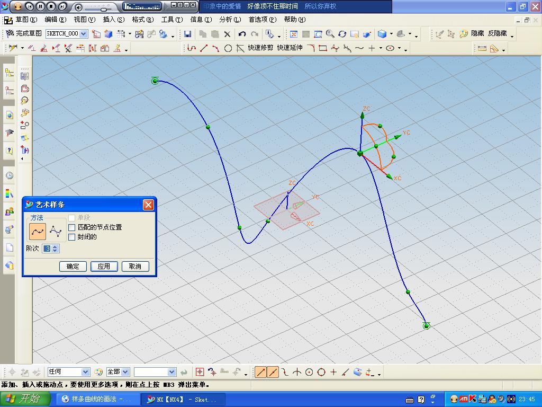This screenshot has width=542, height=407.
Task: Click the Snap to Arc Center icon
Action: (x=309, y=373)
